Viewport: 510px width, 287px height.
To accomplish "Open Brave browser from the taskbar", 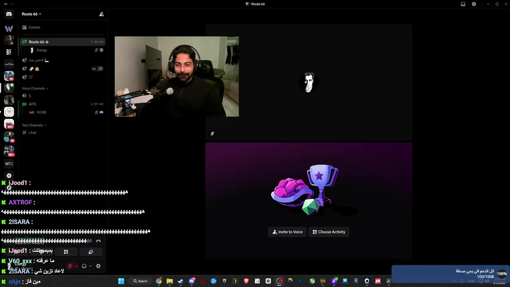I will coord(246,281).
